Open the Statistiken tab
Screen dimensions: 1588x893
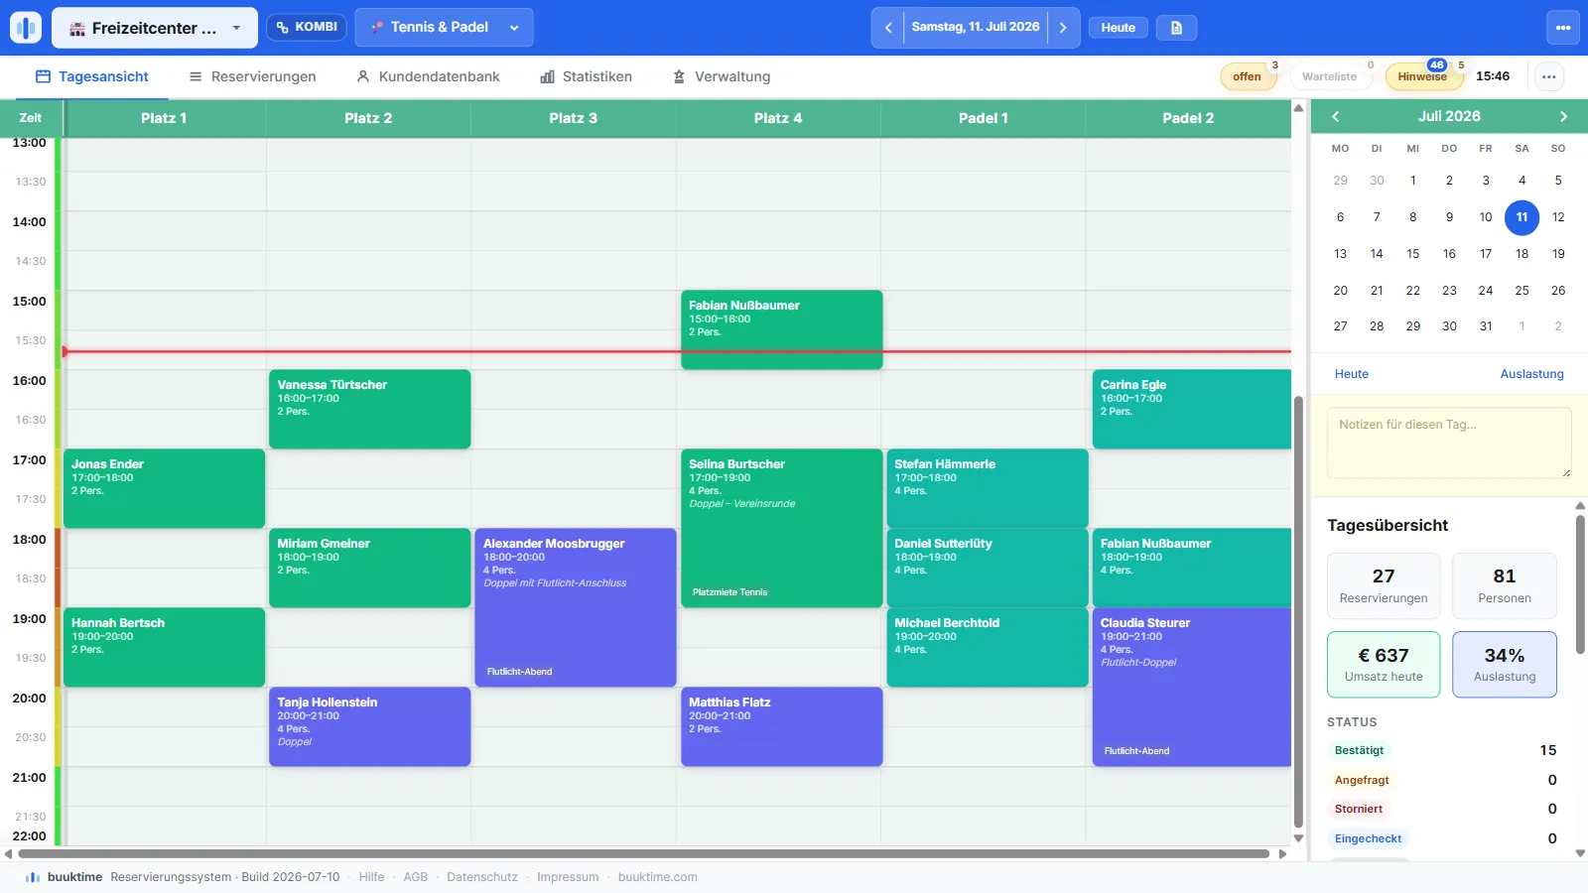pyautogui.click(x=586, y=76)
